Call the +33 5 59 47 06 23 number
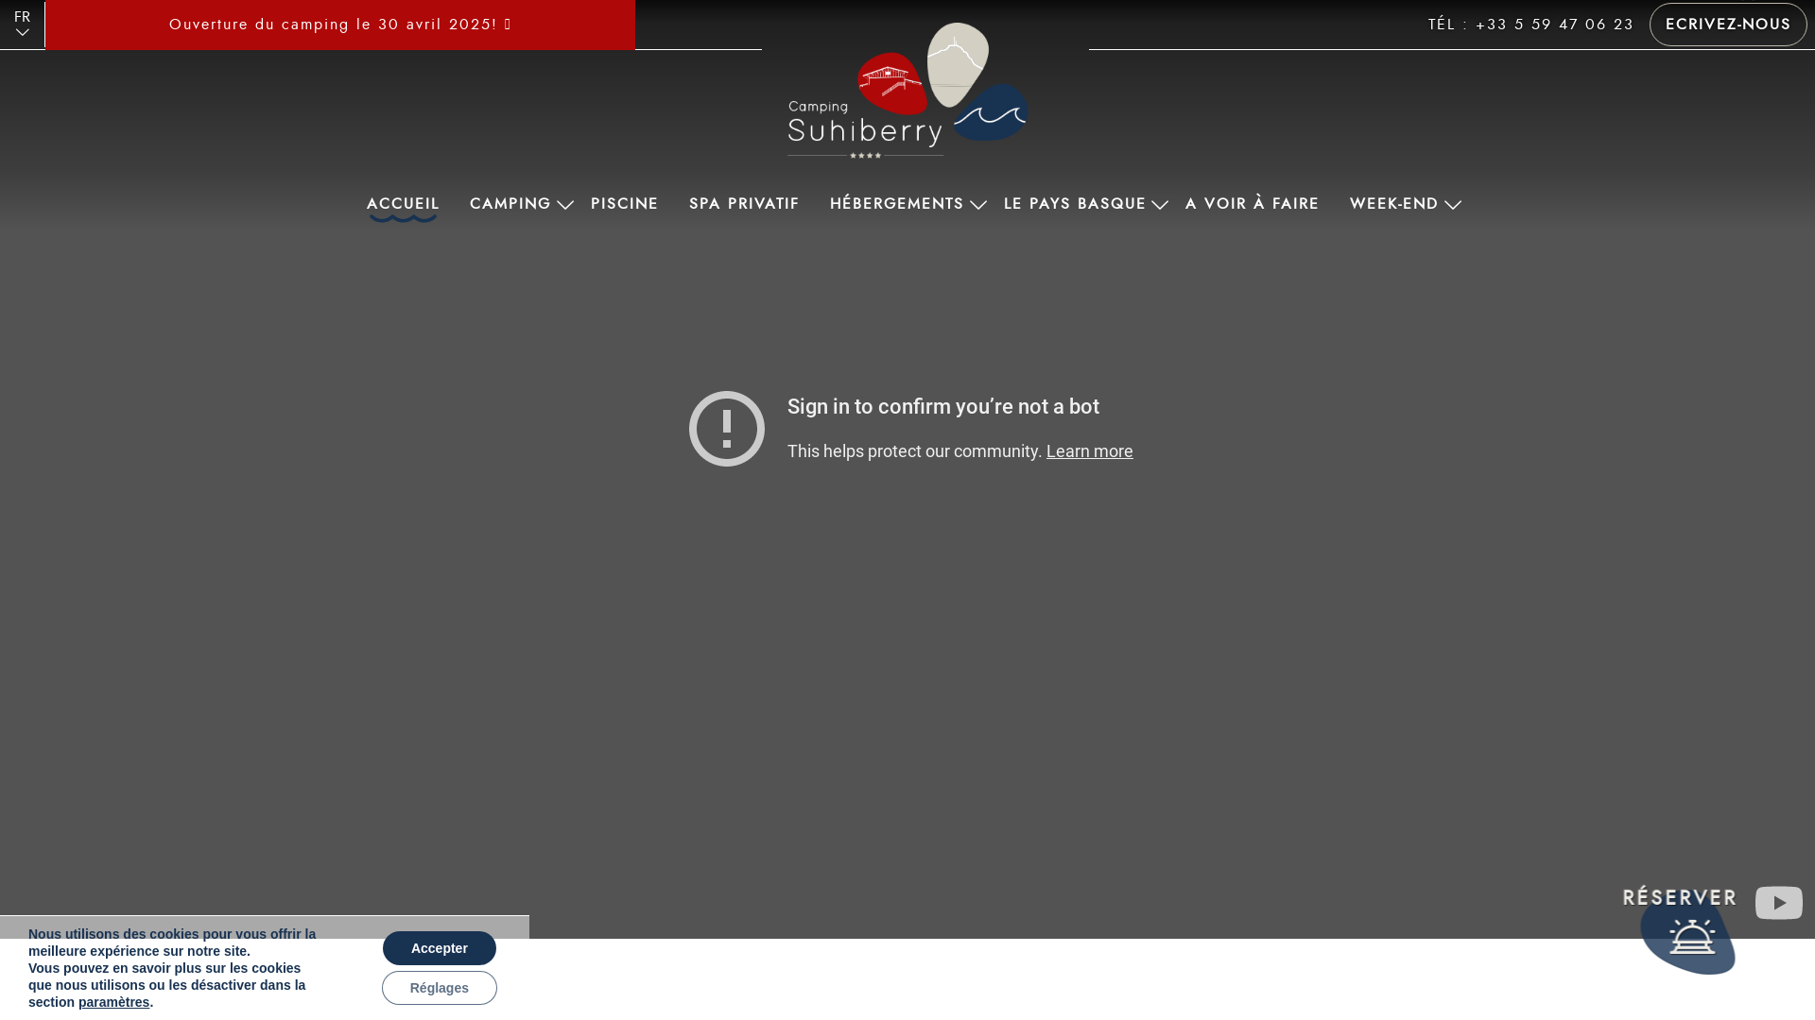Image resolution: width=1815 pixels, height=1020 pixels. click(x=1554, y=25)
